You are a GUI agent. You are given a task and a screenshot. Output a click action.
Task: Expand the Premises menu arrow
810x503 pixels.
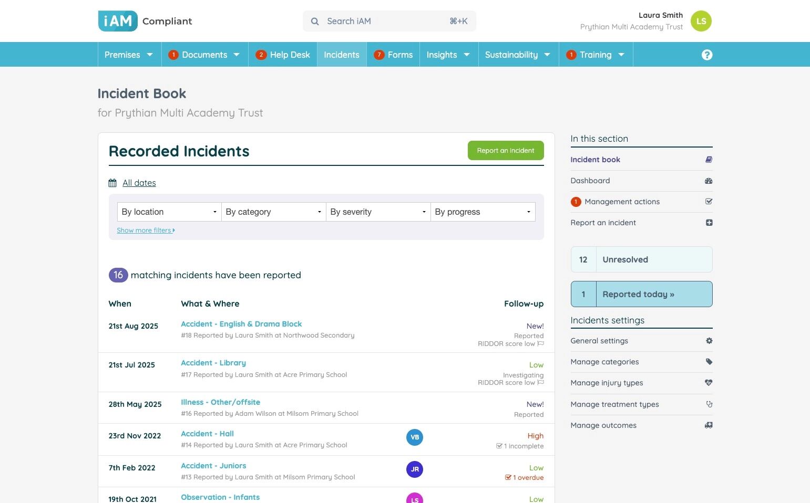tap(150, 55)
